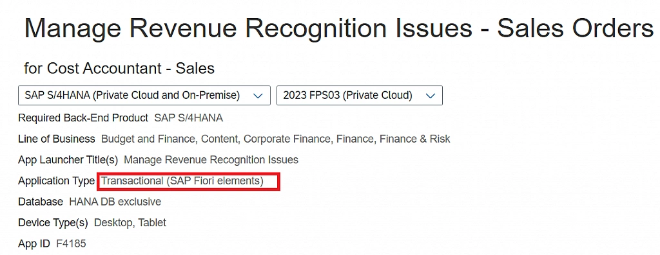Click the Corporate Finance line of business entry
Image resolution: width=660 pixels, height=255 pixels.
pos(287,139)
